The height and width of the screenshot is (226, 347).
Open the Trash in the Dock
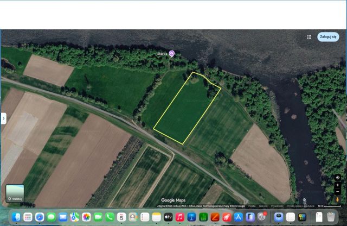[331, 217]
